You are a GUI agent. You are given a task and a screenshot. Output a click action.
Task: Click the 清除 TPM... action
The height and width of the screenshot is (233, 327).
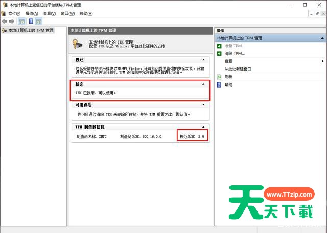(x=235, y=53)
